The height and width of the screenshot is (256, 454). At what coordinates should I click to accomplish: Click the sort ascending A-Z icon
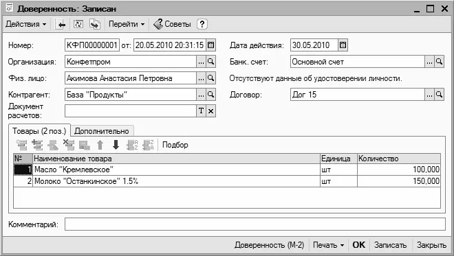click(x=132, y=145)
